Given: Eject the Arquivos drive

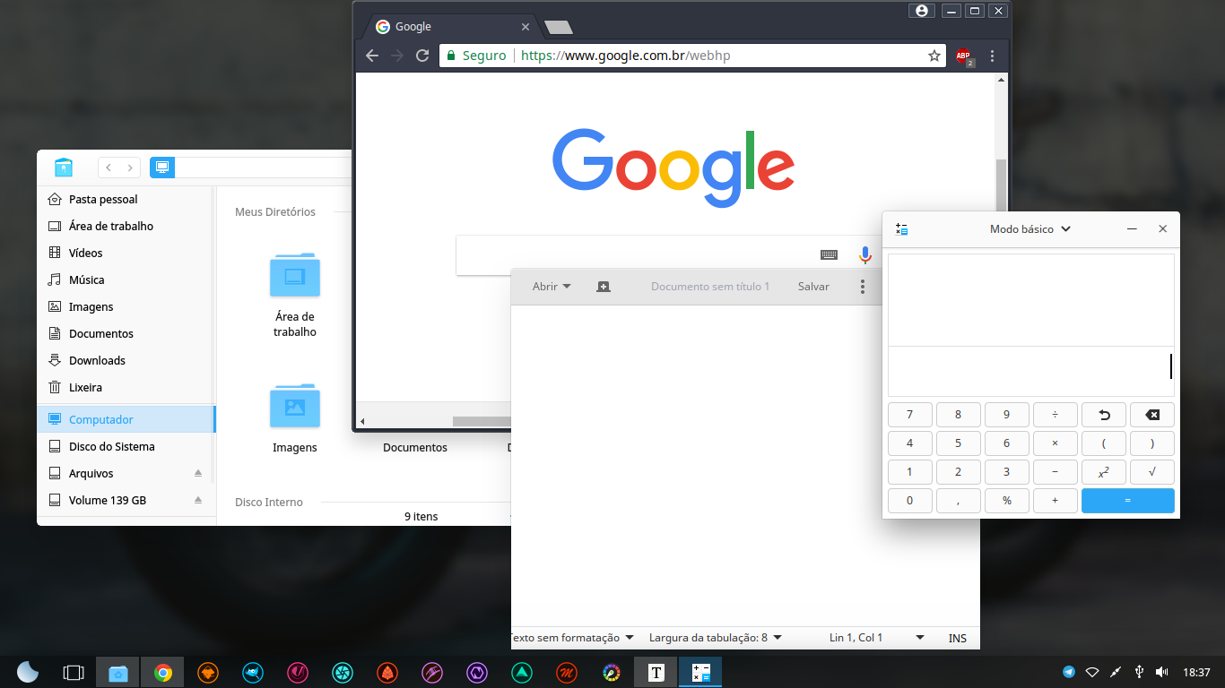Looking at the screenshot, I should coord(198,473).
